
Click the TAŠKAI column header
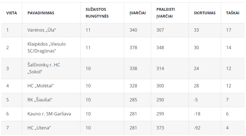coord(233,13)
